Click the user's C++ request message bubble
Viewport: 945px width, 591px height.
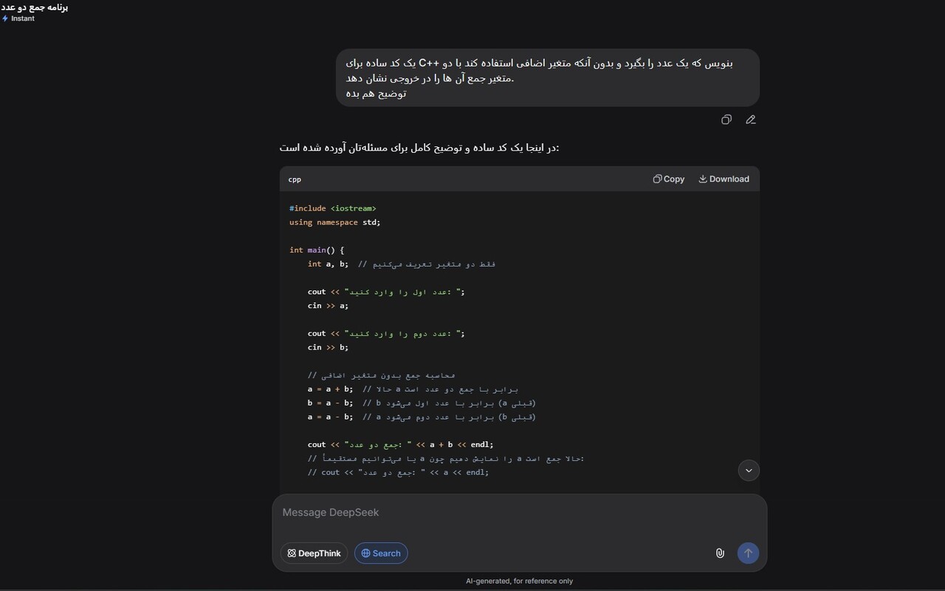548,78
